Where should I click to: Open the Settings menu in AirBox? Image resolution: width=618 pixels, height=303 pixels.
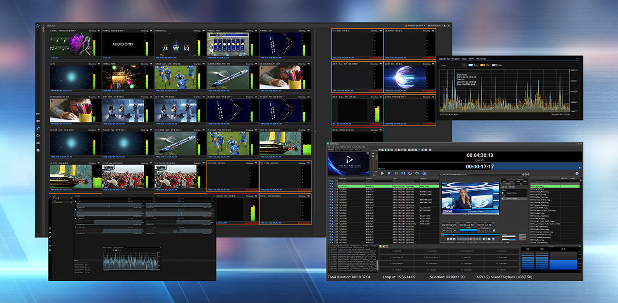(343, 147)
